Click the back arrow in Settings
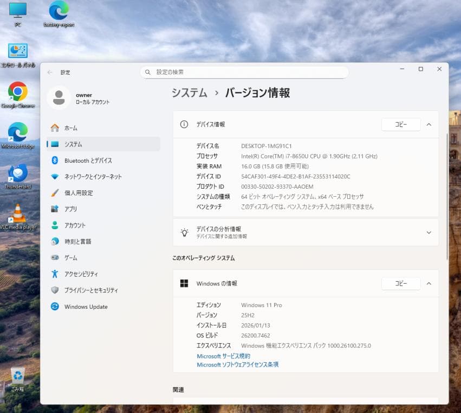Image resolution: width=461 pixels, height=413 pixels. [50, 72]
